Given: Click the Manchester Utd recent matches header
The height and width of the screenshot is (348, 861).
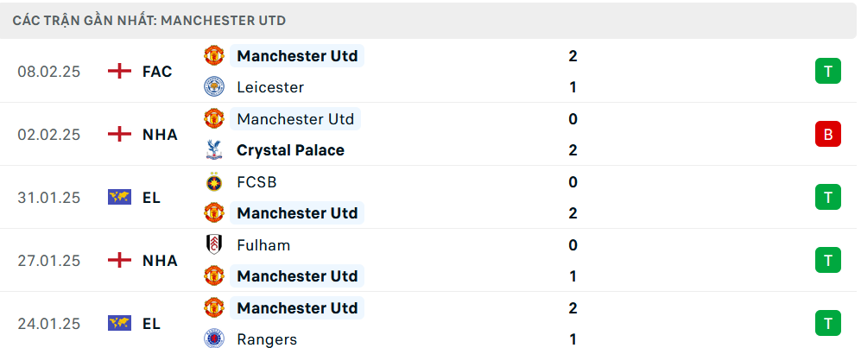Looking at the screenshot, I should [149, 20].
